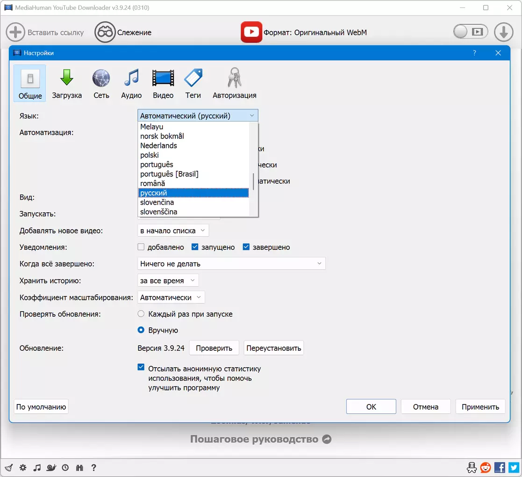Click the language list scrollbar thumb

point(253,181)
